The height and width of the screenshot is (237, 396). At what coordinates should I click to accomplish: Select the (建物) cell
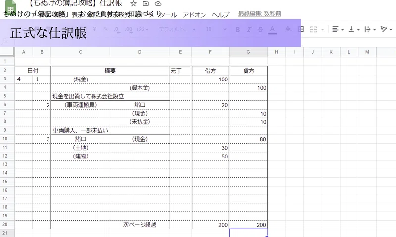coord(81,156)
